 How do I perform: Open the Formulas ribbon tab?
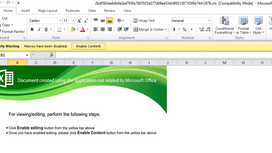coord(73,11)
